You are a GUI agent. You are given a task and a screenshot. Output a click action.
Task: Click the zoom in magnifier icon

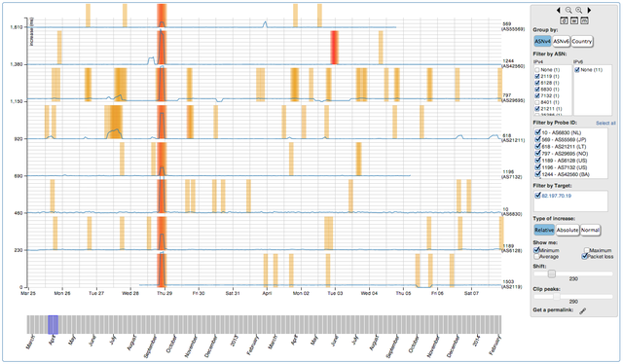pos(579,10)
